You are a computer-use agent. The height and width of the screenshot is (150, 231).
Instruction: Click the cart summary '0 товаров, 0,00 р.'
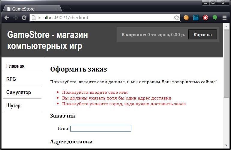166,35
